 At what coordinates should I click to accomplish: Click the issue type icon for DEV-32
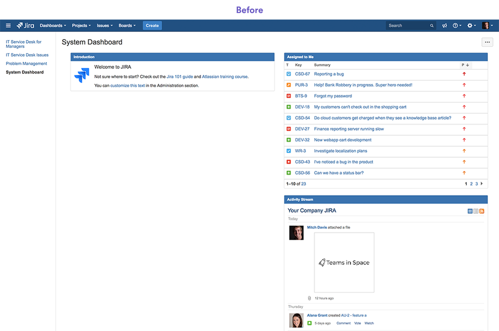[288, 139]
